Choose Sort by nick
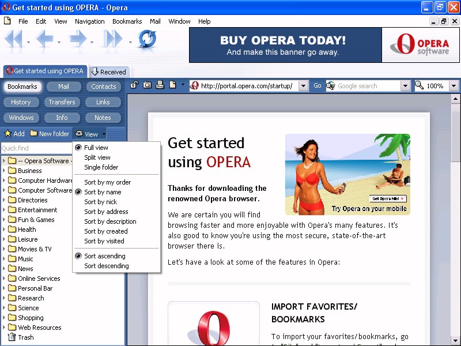The image size is (461, 346). pyautogui.click(x=117, y=201)
